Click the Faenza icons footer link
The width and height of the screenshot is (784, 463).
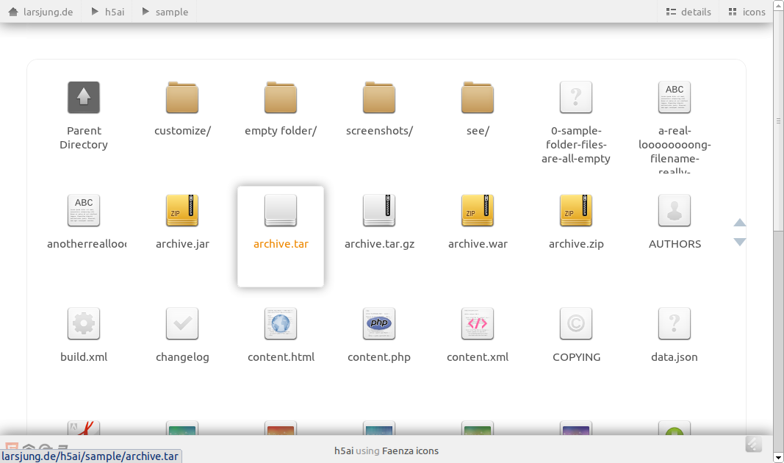[410, 451]
